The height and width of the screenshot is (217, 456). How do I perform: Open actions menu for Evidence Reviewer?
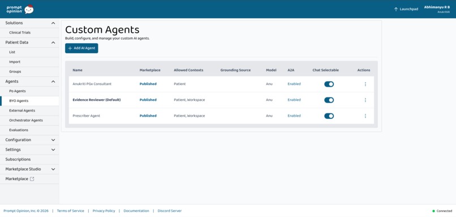pyautogui.click(x=365, y=100)
